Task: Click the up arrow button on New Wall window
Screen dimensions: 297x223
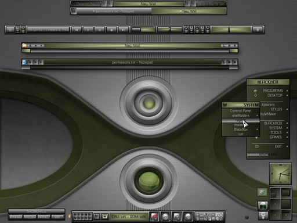Action: coord(35,46)
